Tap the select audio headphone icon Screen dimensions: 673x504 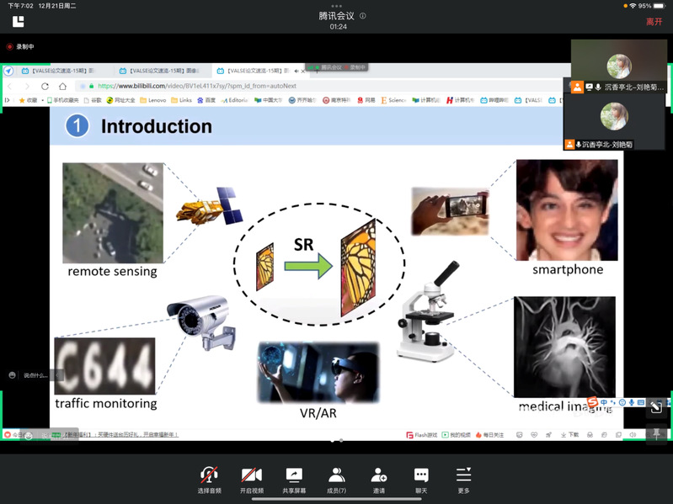pyautogui.click(x=208, y=476)
